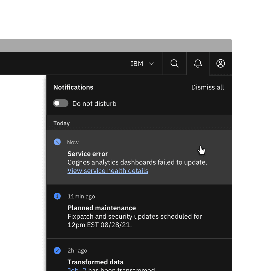Toggle the Do not disturb switch
This screenshot has width=271, height=271.
pos(61,103)
